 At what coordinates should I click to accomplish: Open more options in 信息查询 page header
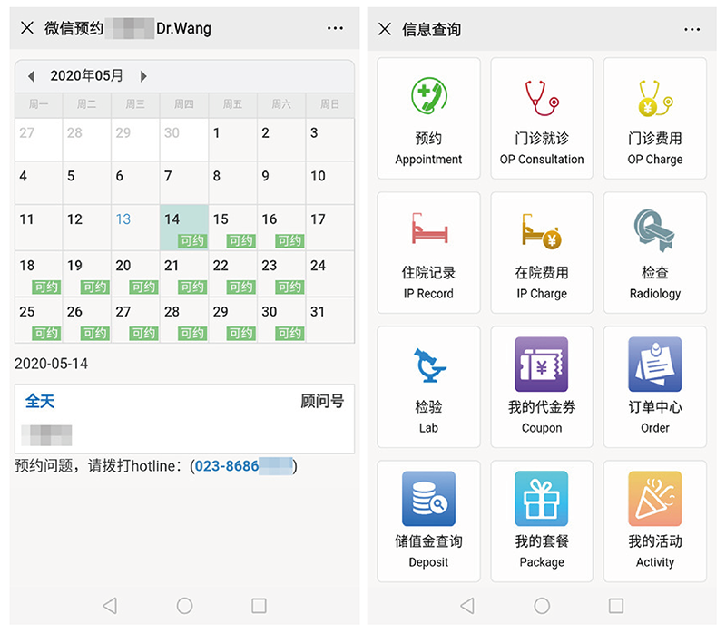tap(692, 29)
